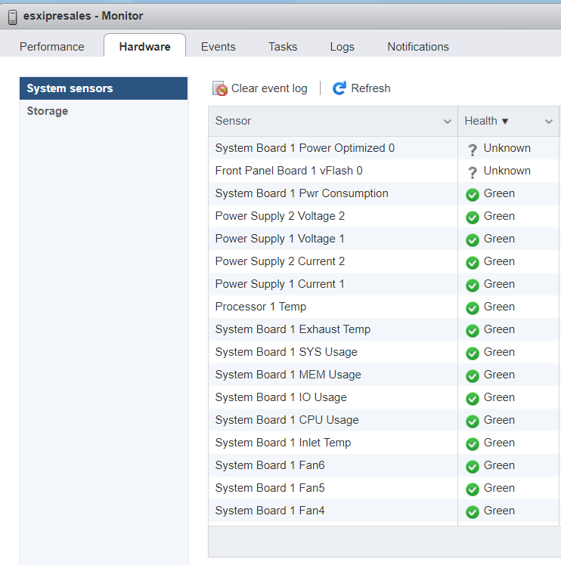The image size is (561, 565).
Task: Click green check icon for Inlet Temp
Action: click(x=473, y=443)
